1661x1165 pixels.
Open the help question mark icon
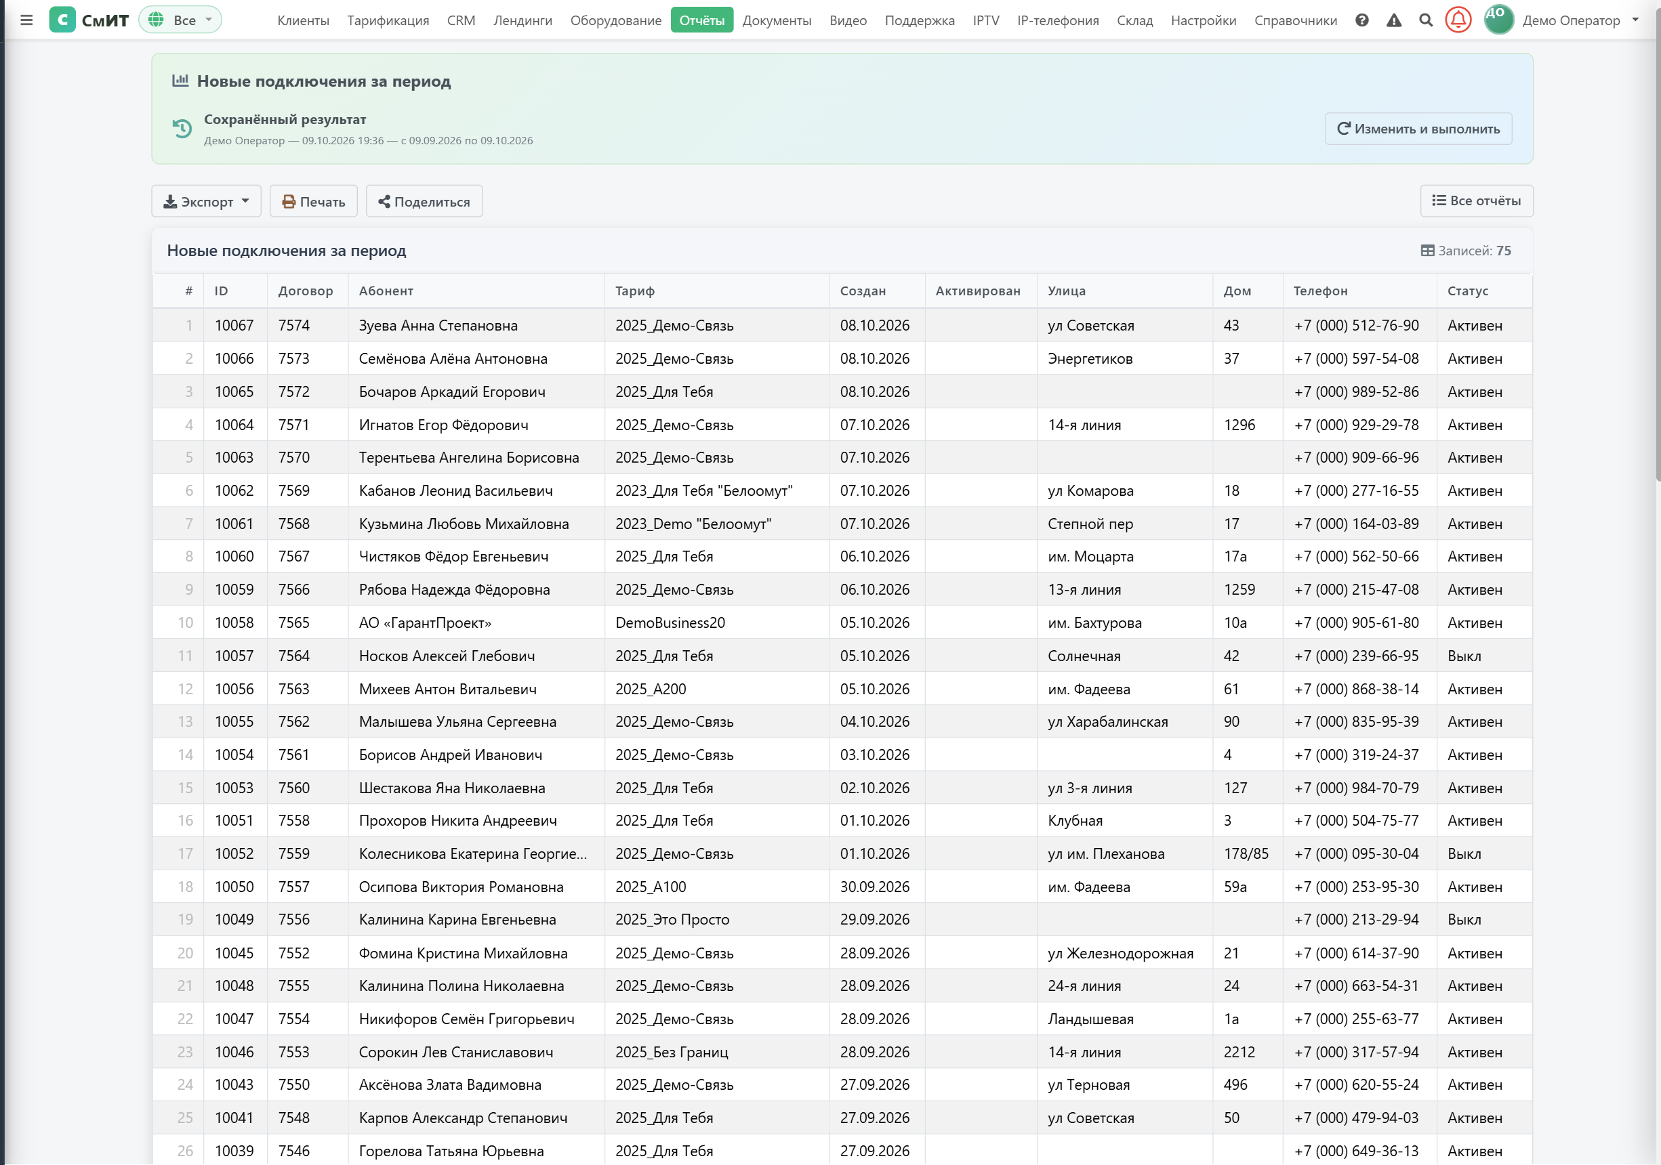[x=1361, y=20]
